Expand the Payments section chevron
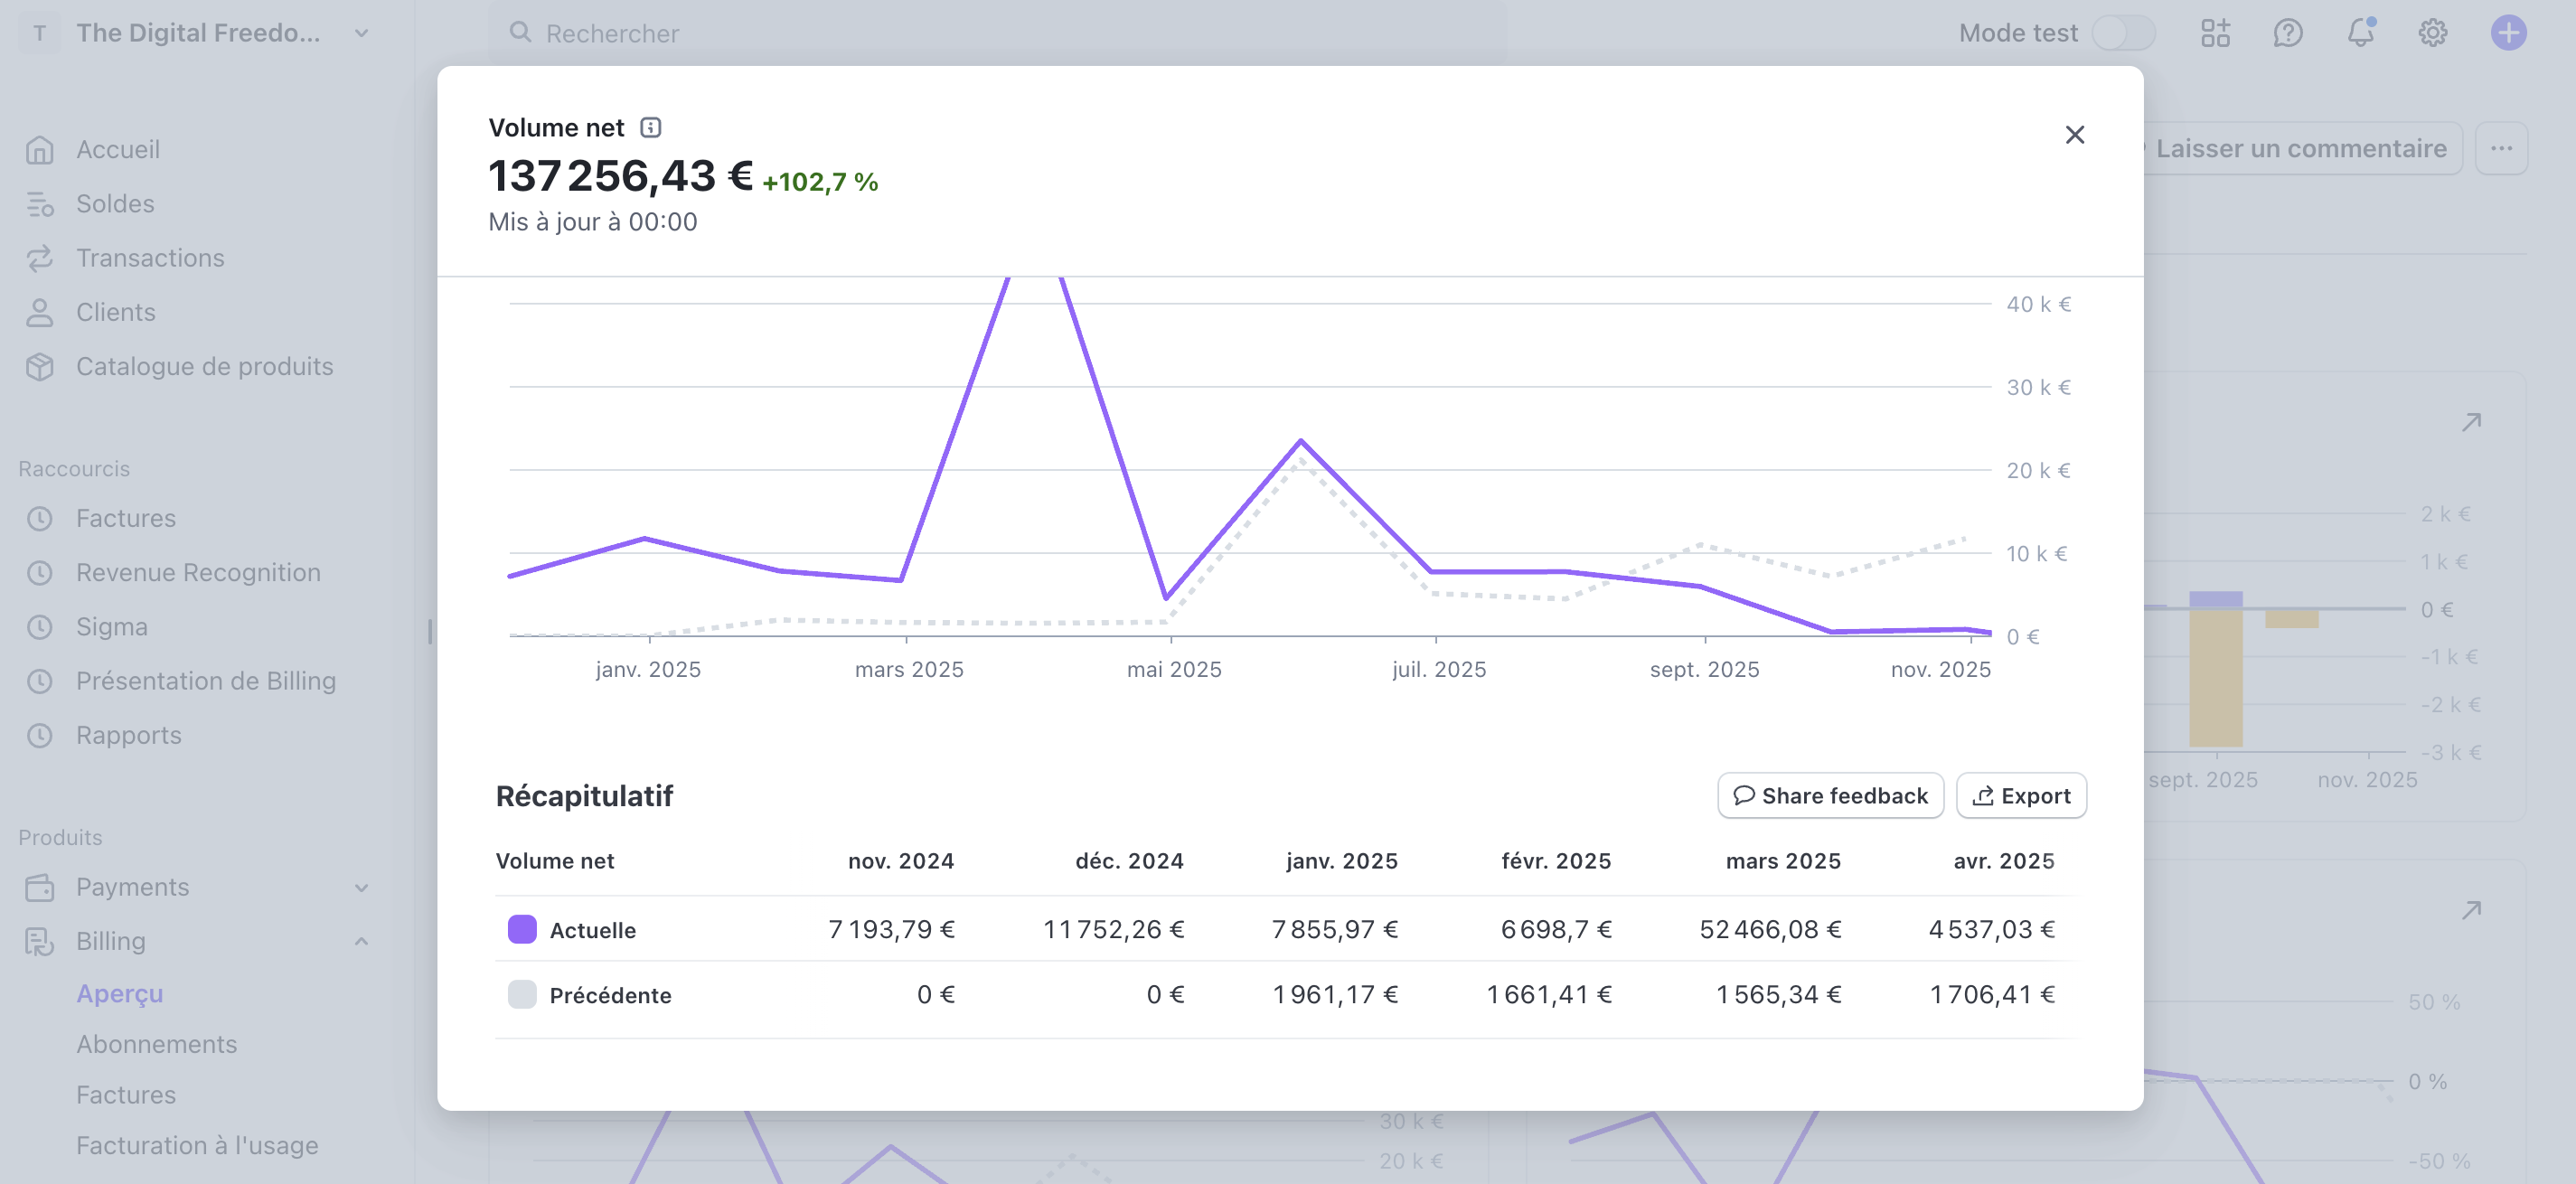The height and width of the screenshot is (1184, 2576). (361, 887)
